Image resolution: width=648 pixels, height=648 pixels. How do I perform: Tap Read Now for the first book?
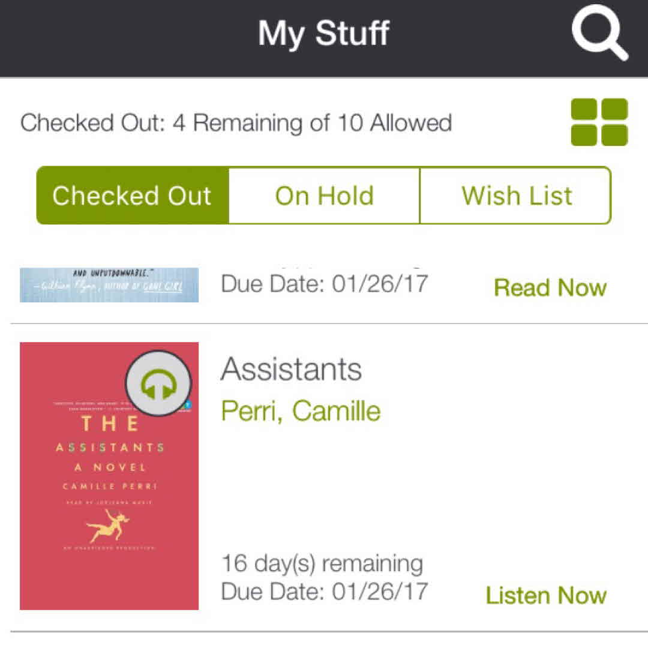pos(550,288)
